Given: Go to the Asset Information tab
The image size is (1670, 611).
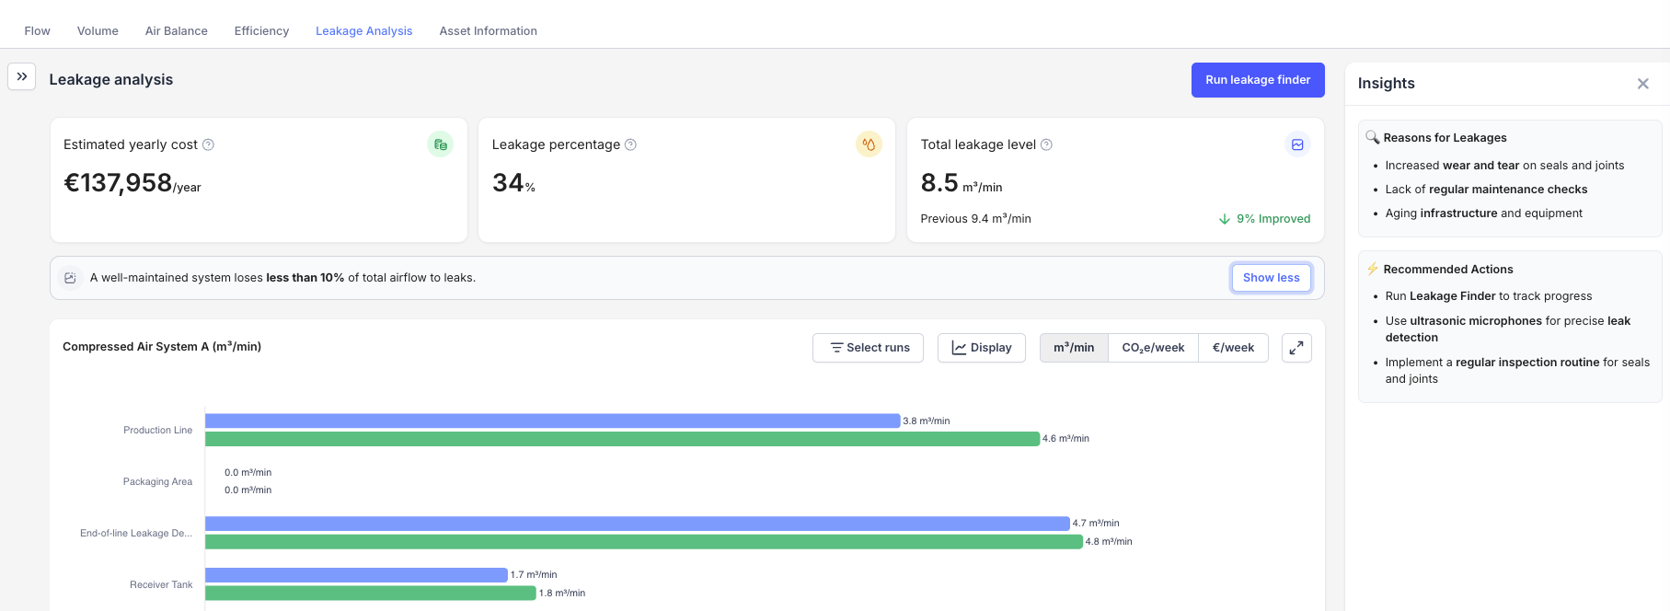Looking at the screenshot, I should (489, 31).
